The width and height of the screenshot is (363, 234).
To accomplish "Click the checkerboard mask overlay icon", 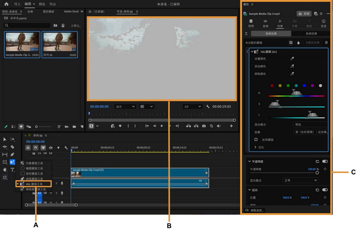I will coord(291,43).
